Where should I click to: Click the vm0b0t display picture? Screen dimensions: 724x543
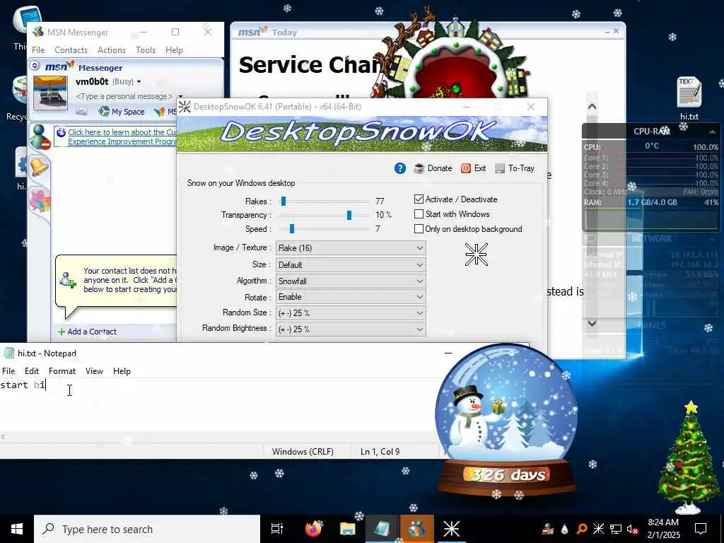[50, 93]
